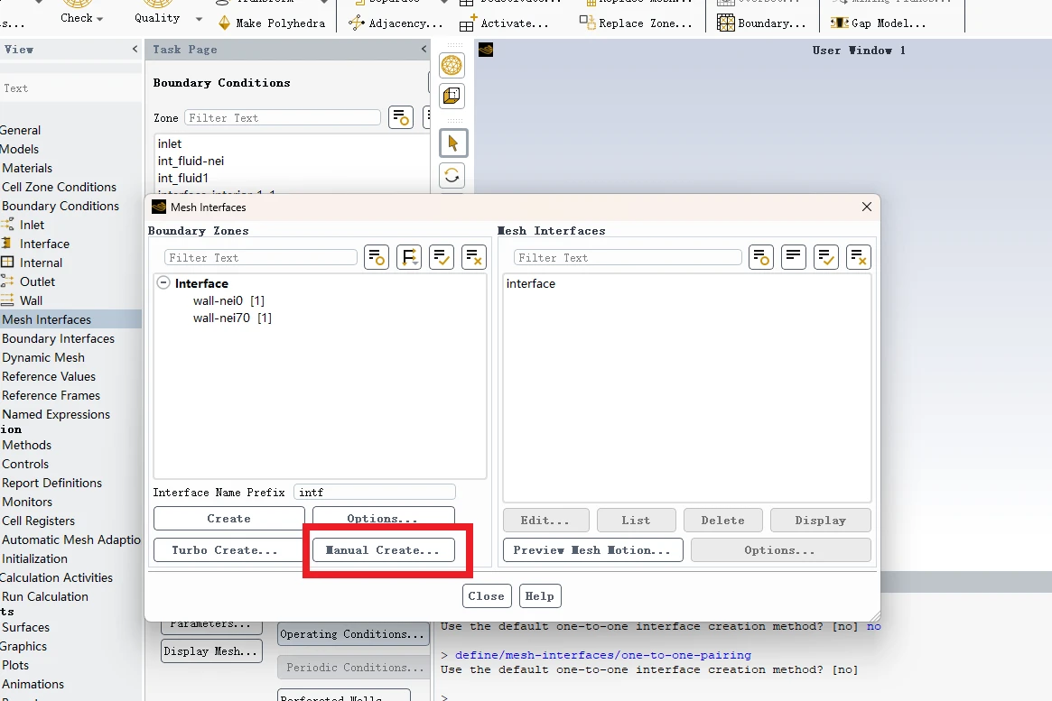The height and width of the screenshot is (701, 1052).
Task: Select 'int_fluid1' zone in Task Page list
Action: [x=183, y=178]
